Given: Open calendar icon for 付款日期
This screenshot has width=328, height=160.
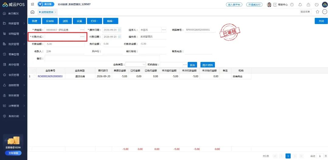Looking at the screenshot, I should pos(119,37).
